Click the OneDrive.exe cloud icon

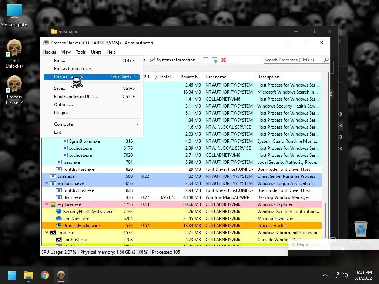pos(59,218)
